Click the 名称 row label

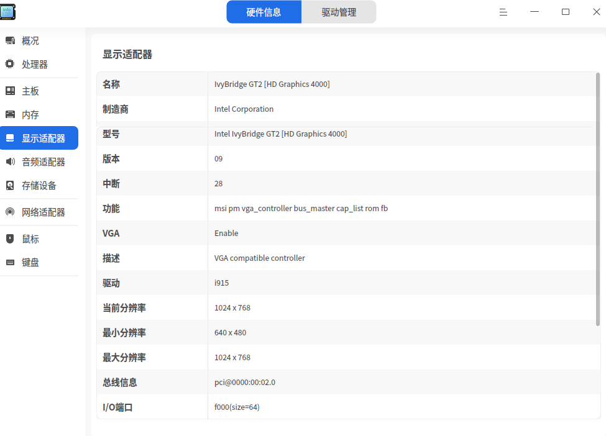(x=111, y=84)
